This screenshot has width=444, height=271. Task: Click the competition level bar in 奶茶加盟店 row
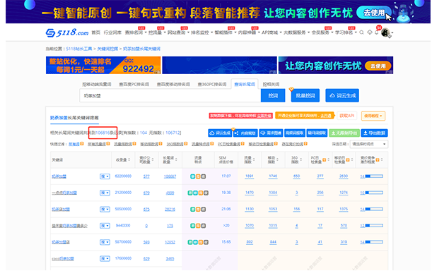pos(374,242)
